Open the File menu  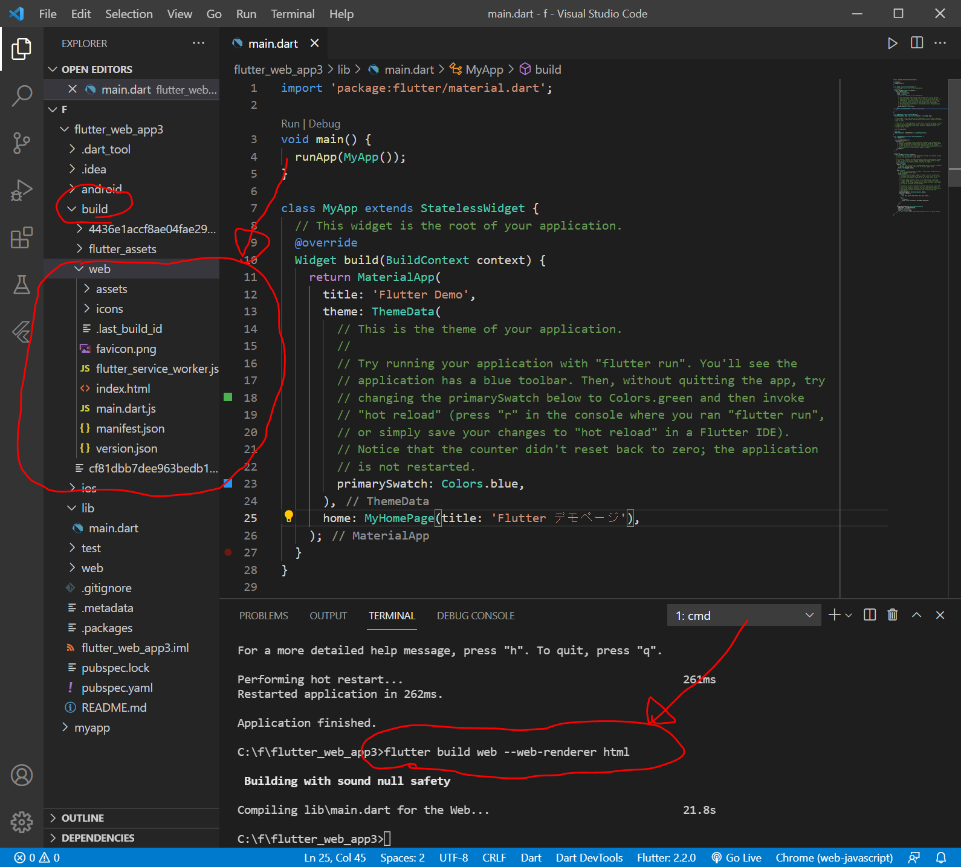pos(48,14)
